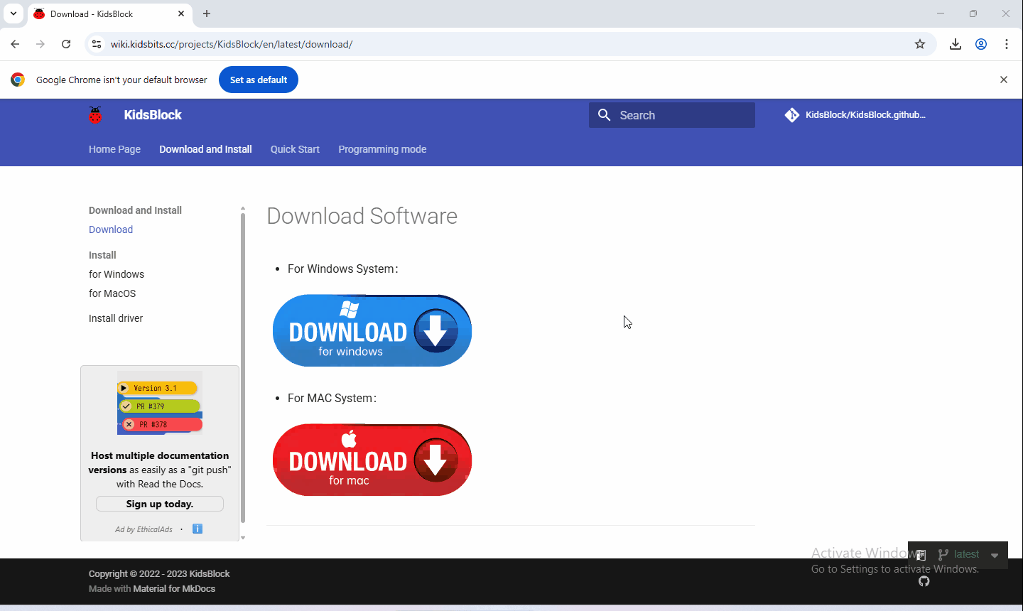Click the Download for windows button
Screen dimensions: 1023x611
point(372,330)
